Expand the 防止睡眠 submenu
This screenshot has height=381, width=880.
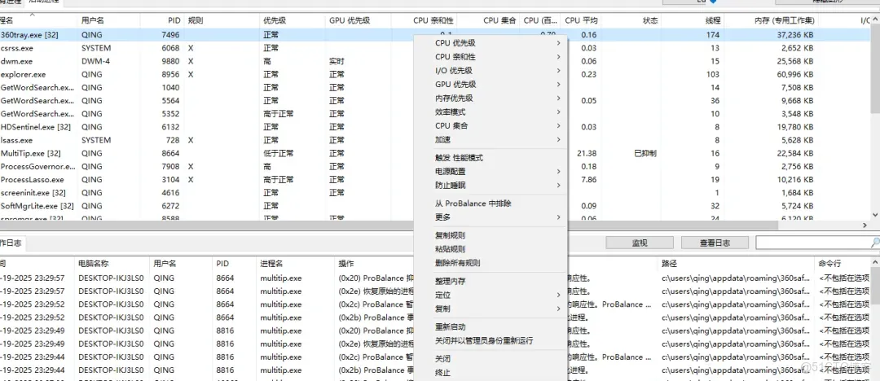tap(490, 185)
